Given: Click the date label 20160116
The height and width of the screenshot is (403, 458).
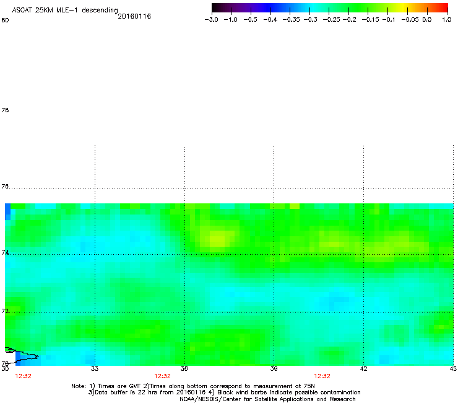Looking at the screenshot, I should click(134, 16).
